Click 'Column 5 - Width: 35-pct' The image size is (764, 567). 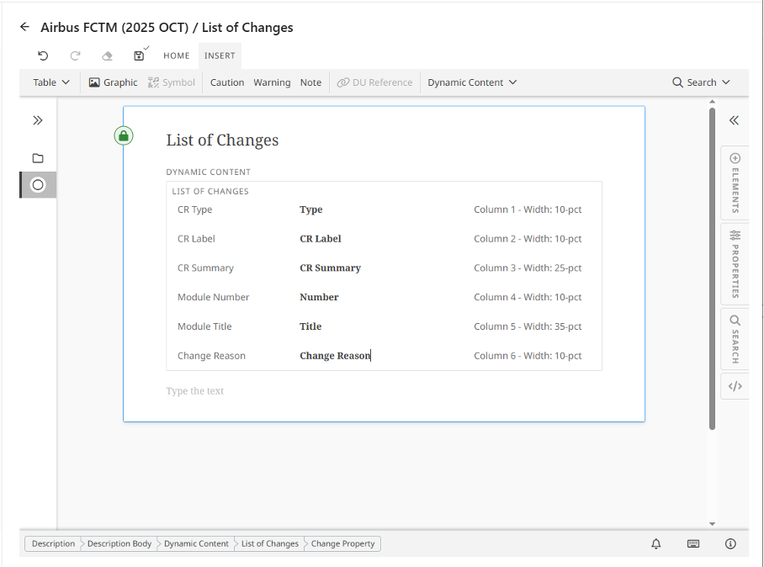click(x=528, y=326)
